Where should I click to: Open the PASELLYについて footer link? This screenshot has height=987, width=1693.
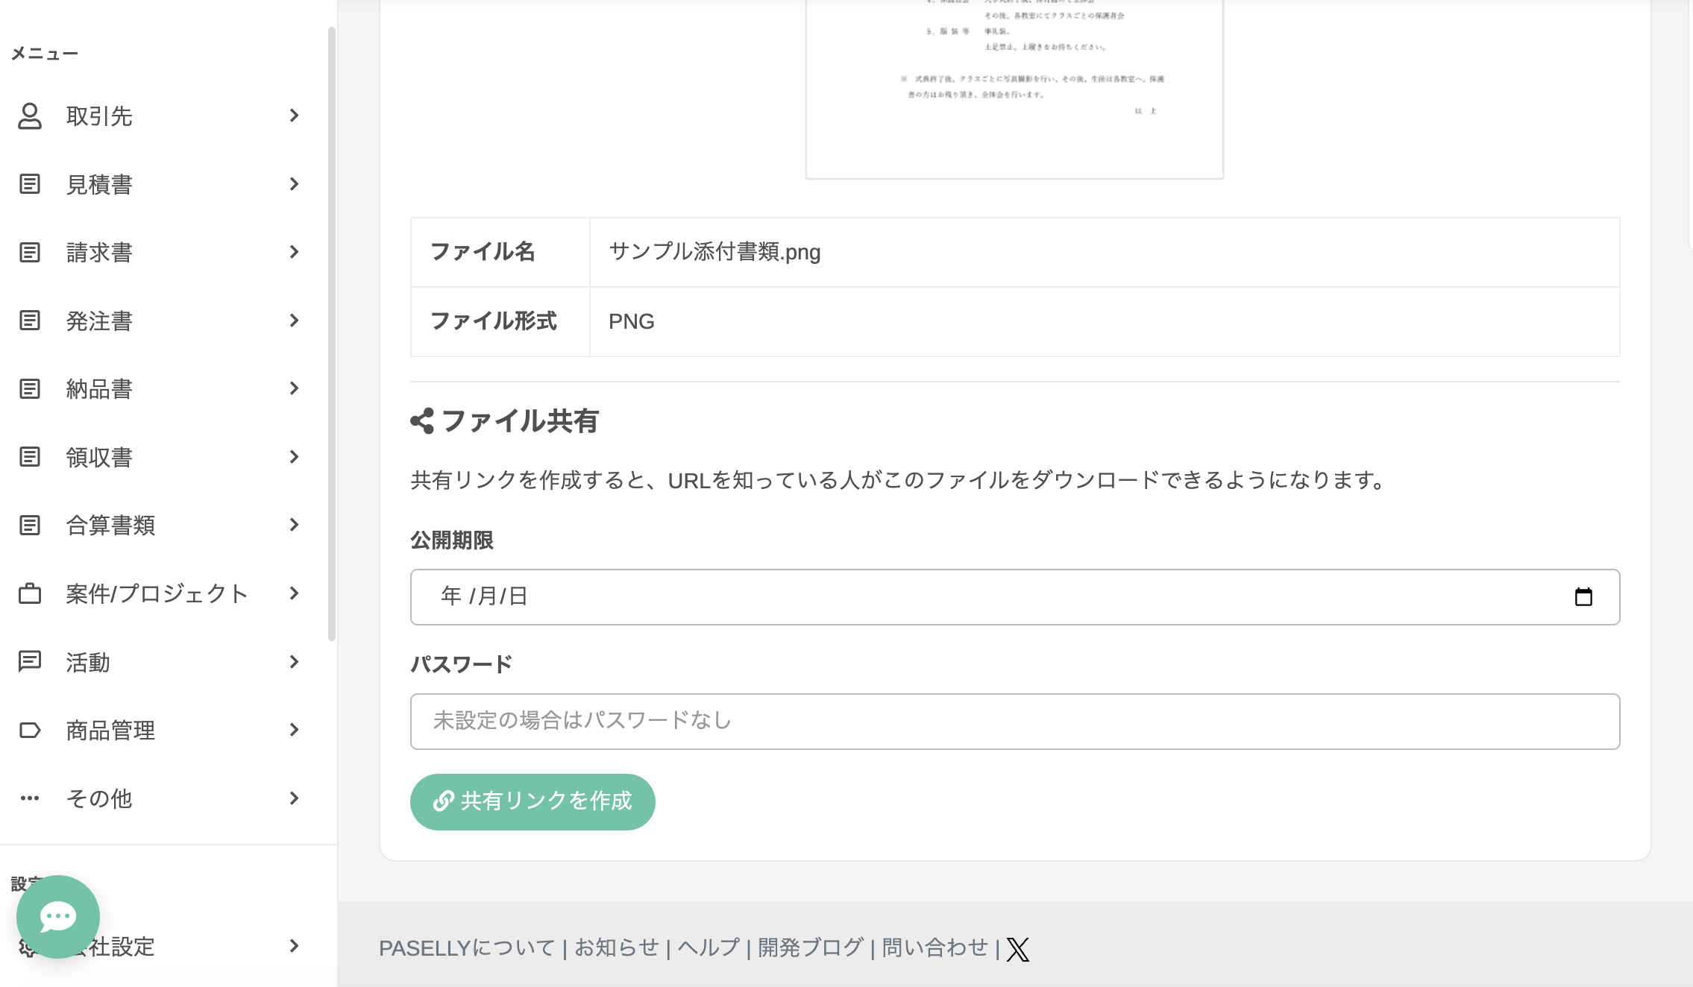click(467, 948)
